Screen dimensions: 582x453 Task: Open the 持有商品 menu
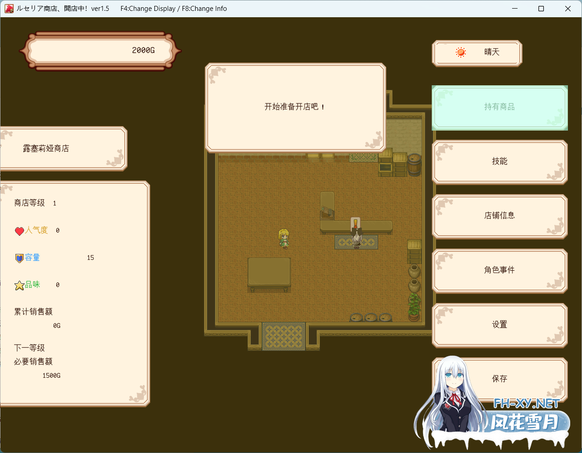(x=499, y=107)
